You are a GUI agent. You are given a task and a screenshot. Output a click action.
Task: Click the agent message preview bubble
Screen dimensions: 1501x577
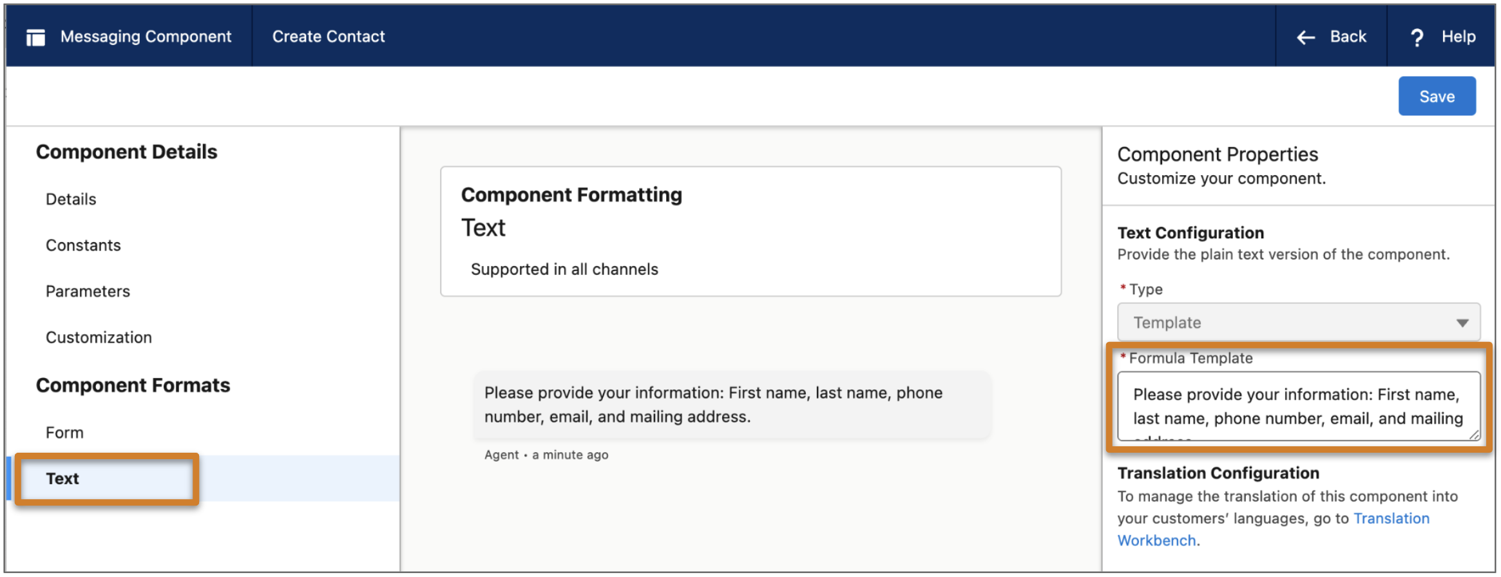[732, 405]
